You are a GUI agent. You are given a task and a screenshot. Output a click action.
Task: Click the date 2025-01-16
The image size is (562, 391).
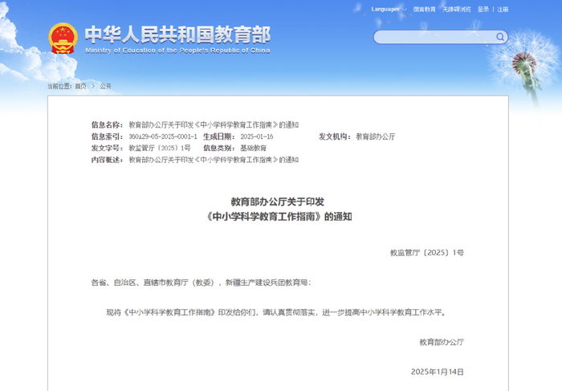point(257,136)
